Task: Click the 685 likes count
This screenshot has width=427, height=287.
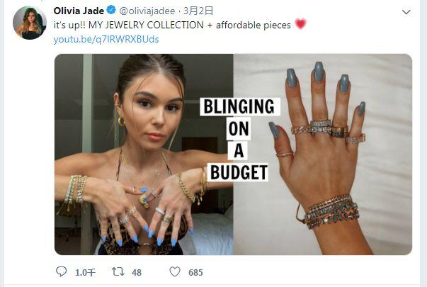Action: pos(195,272)
